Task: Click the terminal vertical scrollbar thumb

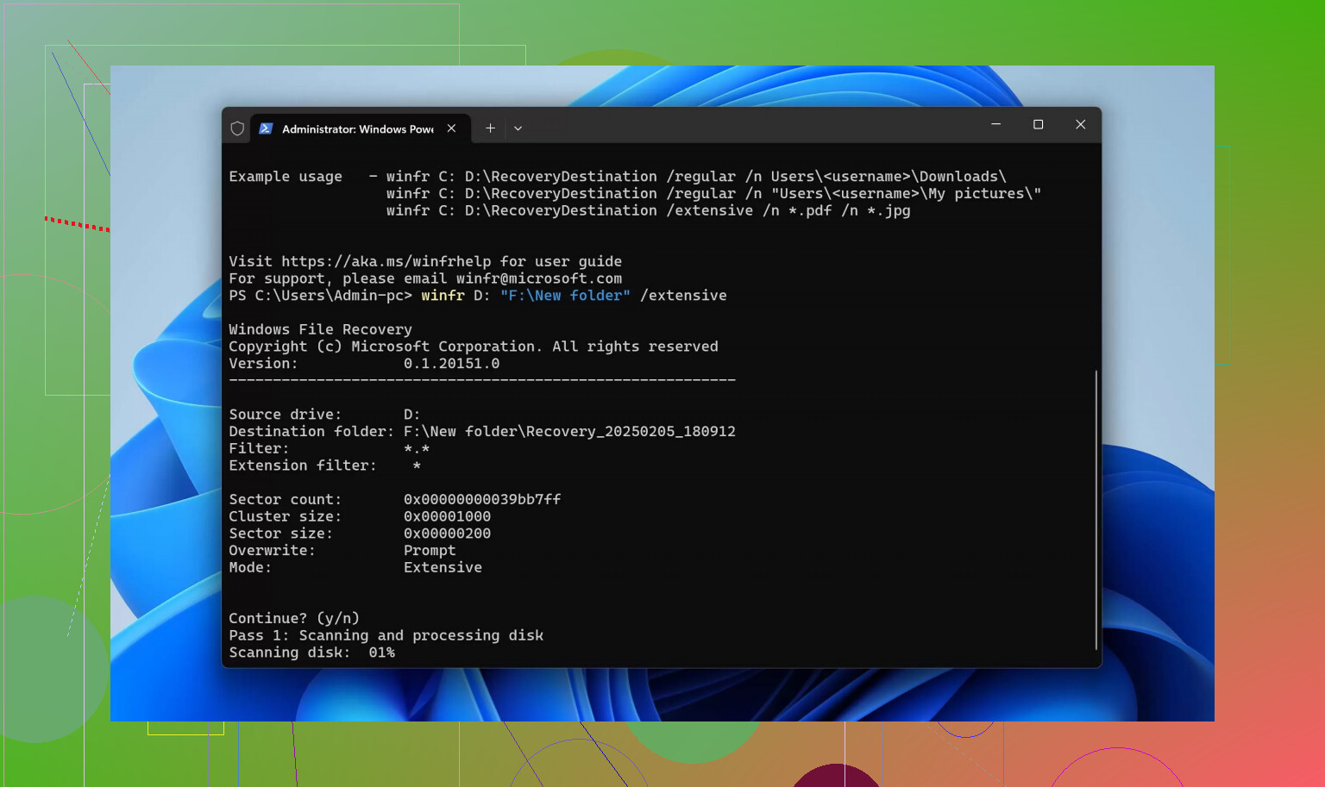Action: [x=1096, y=509]
